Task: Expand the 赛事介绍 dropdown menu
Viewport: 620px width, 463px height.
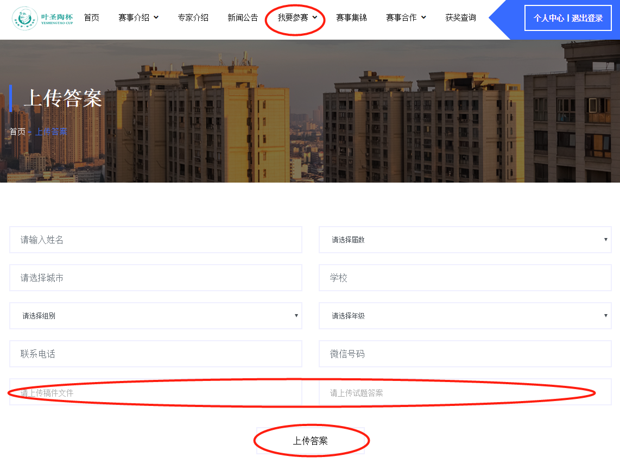Action: point(138,18)
